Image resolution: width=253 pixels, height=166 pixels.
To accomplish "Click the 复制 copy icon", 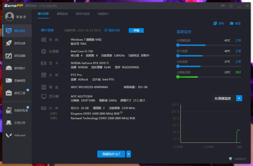I will 215,23.
